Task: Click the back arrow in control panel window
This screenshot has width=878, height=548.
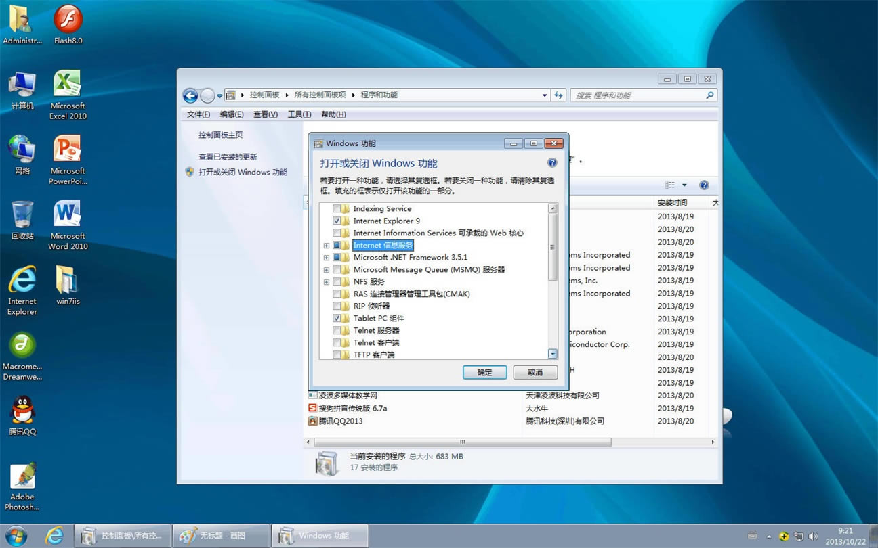Action: [190, 95]
